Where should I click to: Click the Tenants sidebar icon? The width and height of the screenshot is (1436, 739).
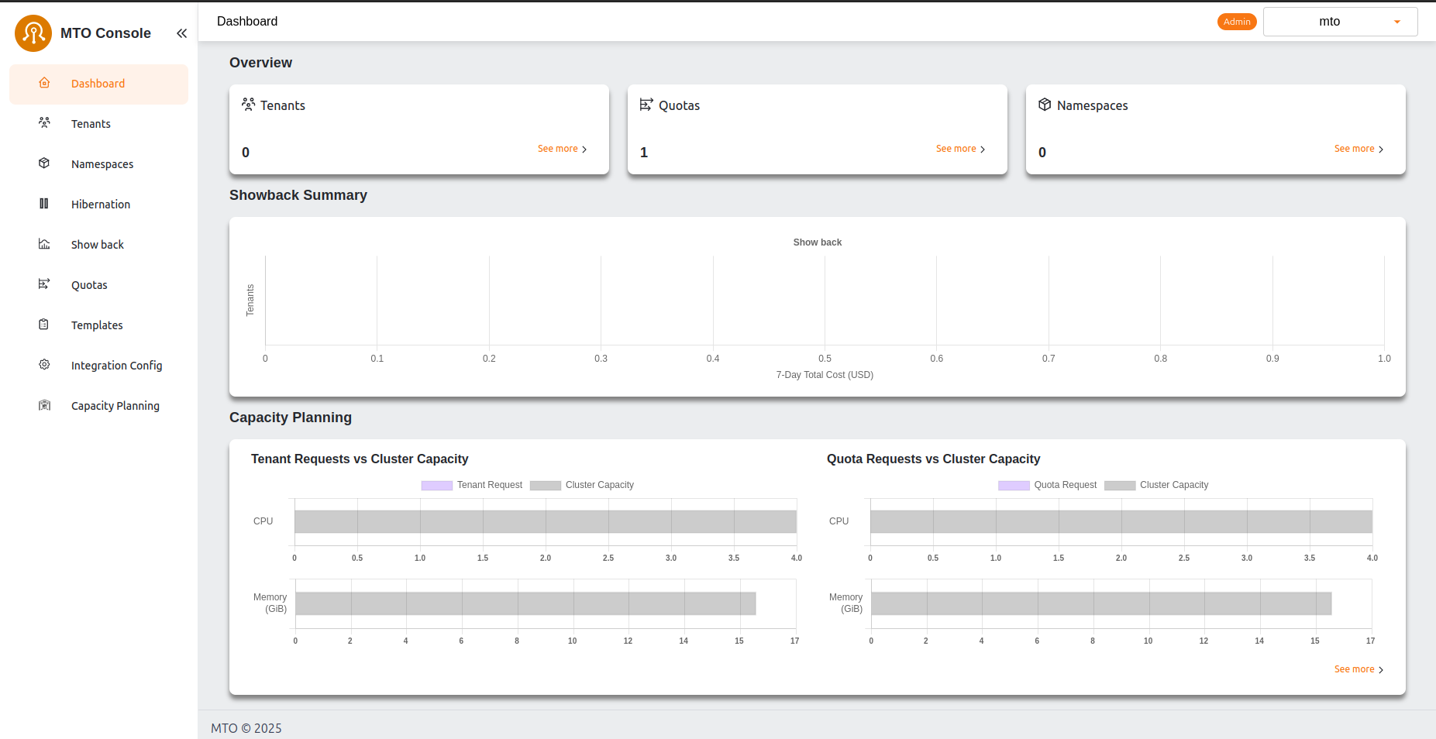click(44, 123)
